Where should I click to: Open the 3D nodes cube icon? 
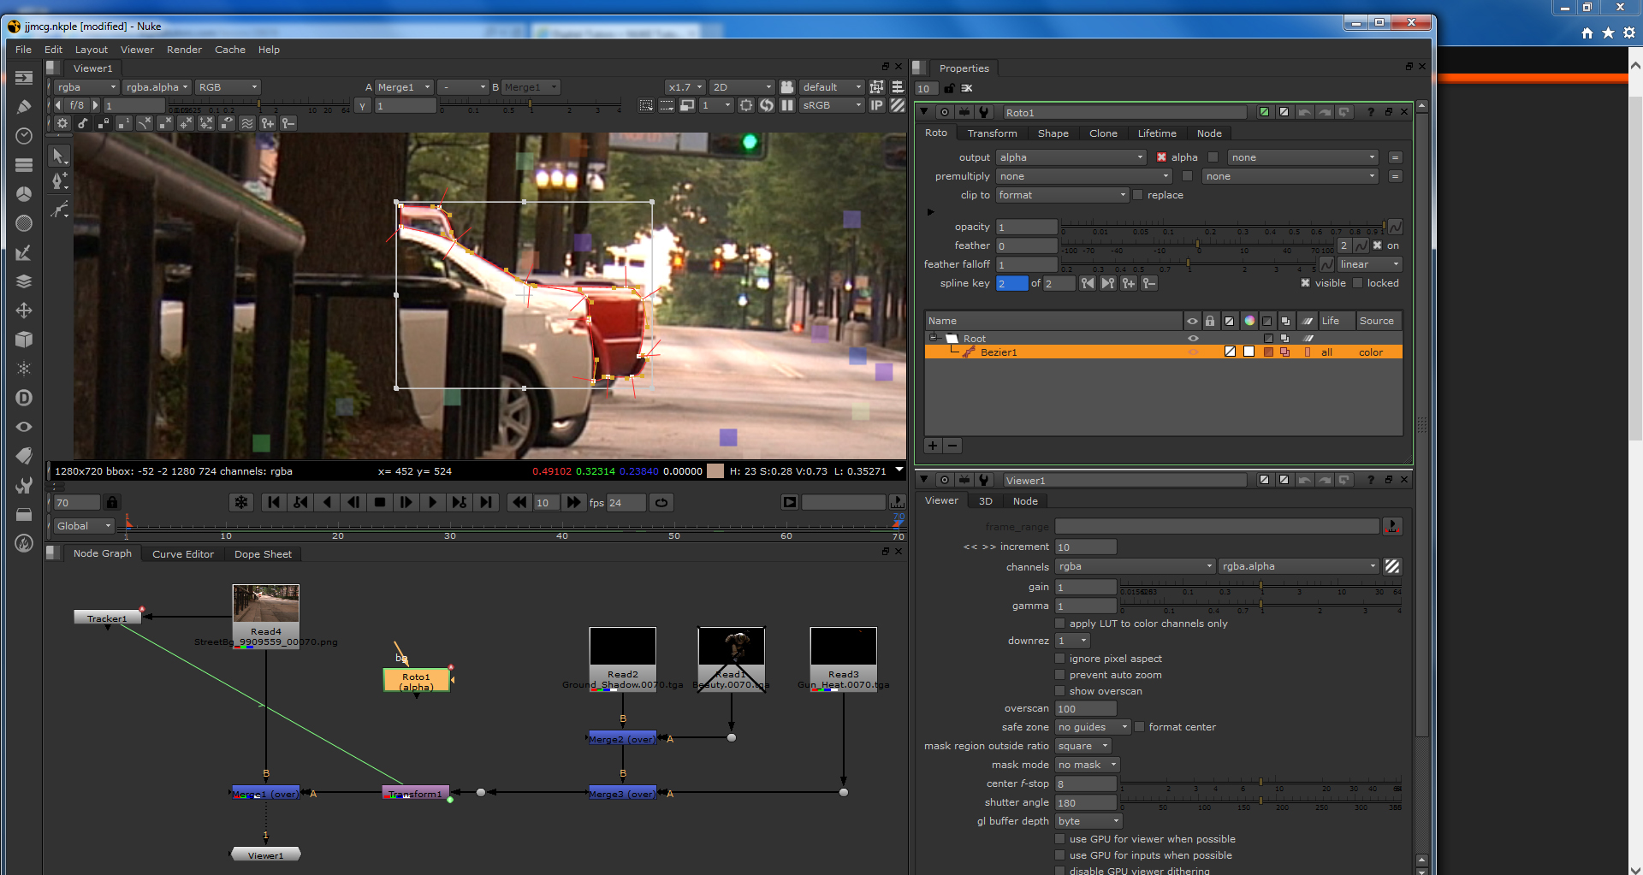click(24, 340)
